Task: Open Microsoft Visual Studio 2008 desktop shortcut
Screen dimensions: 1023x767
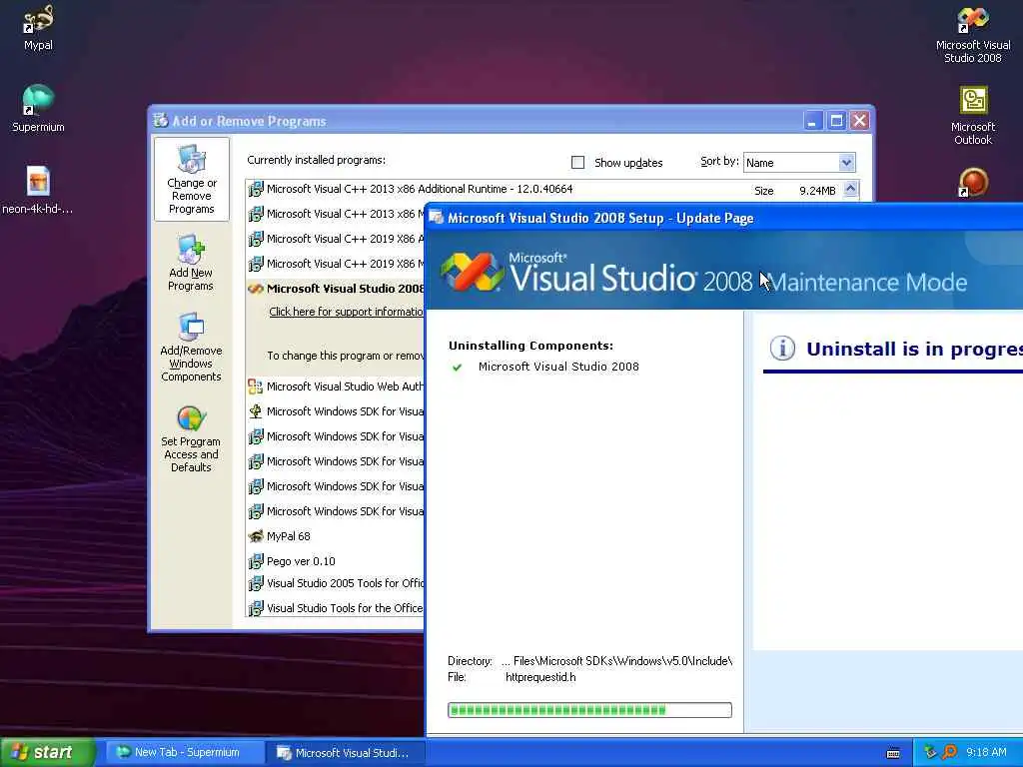Action: tap(973, 33)
